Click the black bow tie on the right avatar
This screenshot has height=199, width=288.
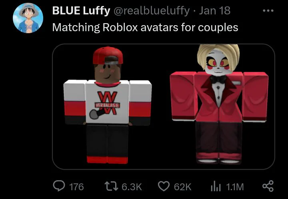218,79
